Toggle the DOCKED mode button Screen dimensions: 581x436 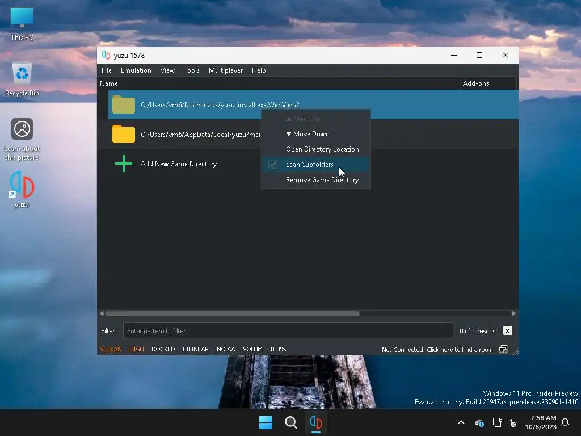(163, 349)
